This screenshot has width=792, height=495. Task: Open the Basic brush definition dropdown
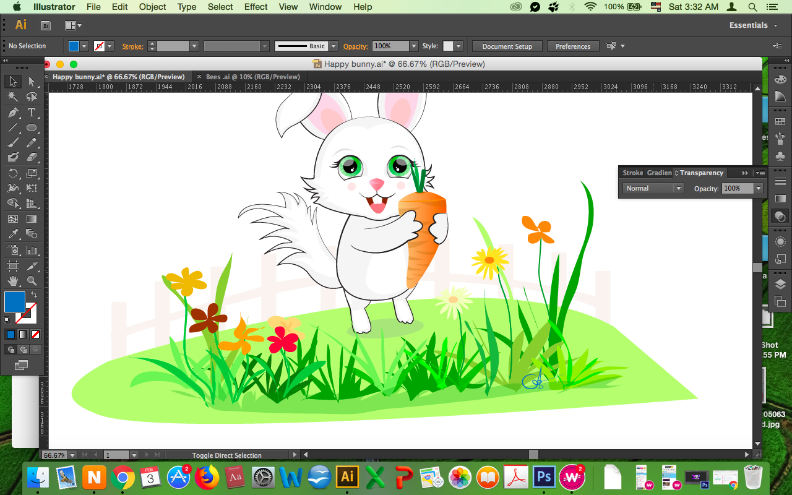point(334,46)
